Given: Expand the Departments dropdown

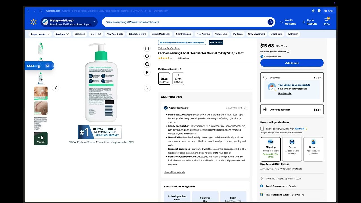Looking at the screenshot, I should click(40, 34).
